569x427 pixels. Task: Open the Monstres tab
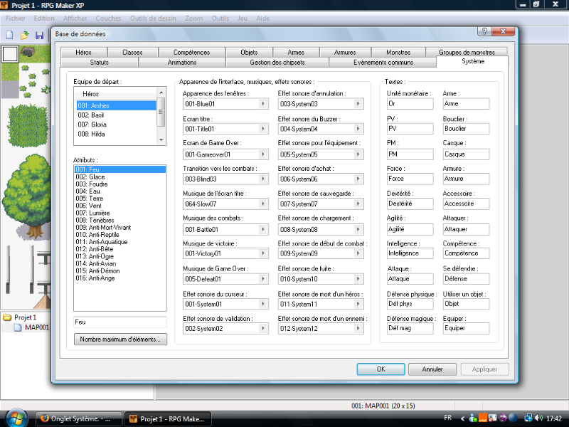[x=398, y=52]
